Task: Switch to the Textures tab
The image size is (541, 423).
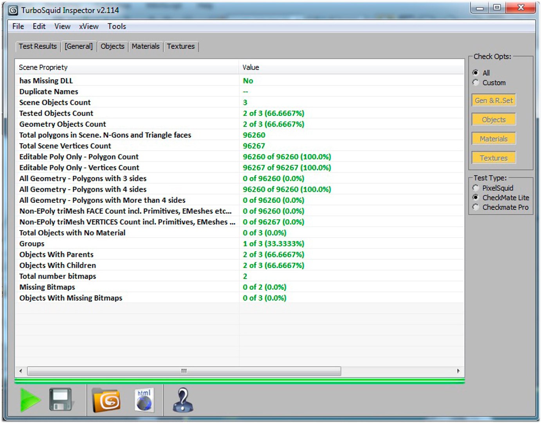Action: [x=181, y=46]
